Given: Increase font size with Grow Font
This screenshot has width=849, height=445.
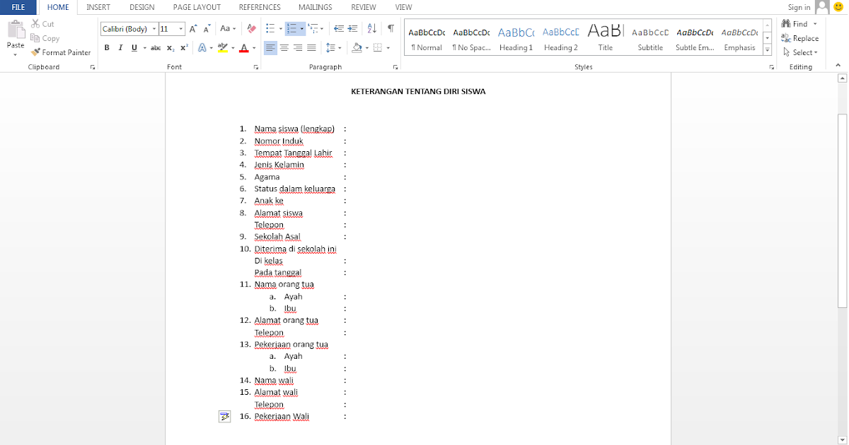Looking at the screenshot, I should [x=194, y=29].
